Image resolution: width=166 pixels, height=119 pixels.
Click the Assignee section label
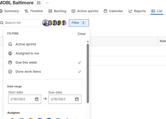coord(13,113)
